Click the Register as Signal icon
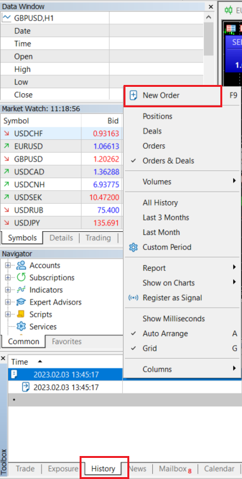Image resolution: width=242 pixels, height=479 pixels. coord(134,298)
